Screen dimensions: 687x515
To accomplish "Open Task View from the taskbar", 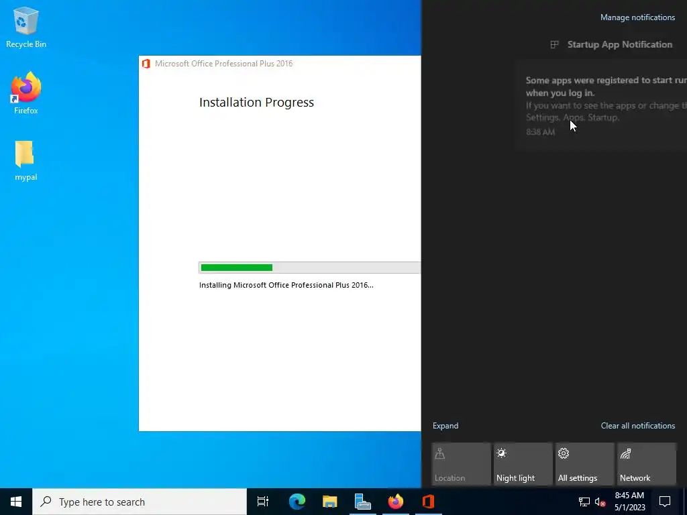I will click(x=263, y=502).
